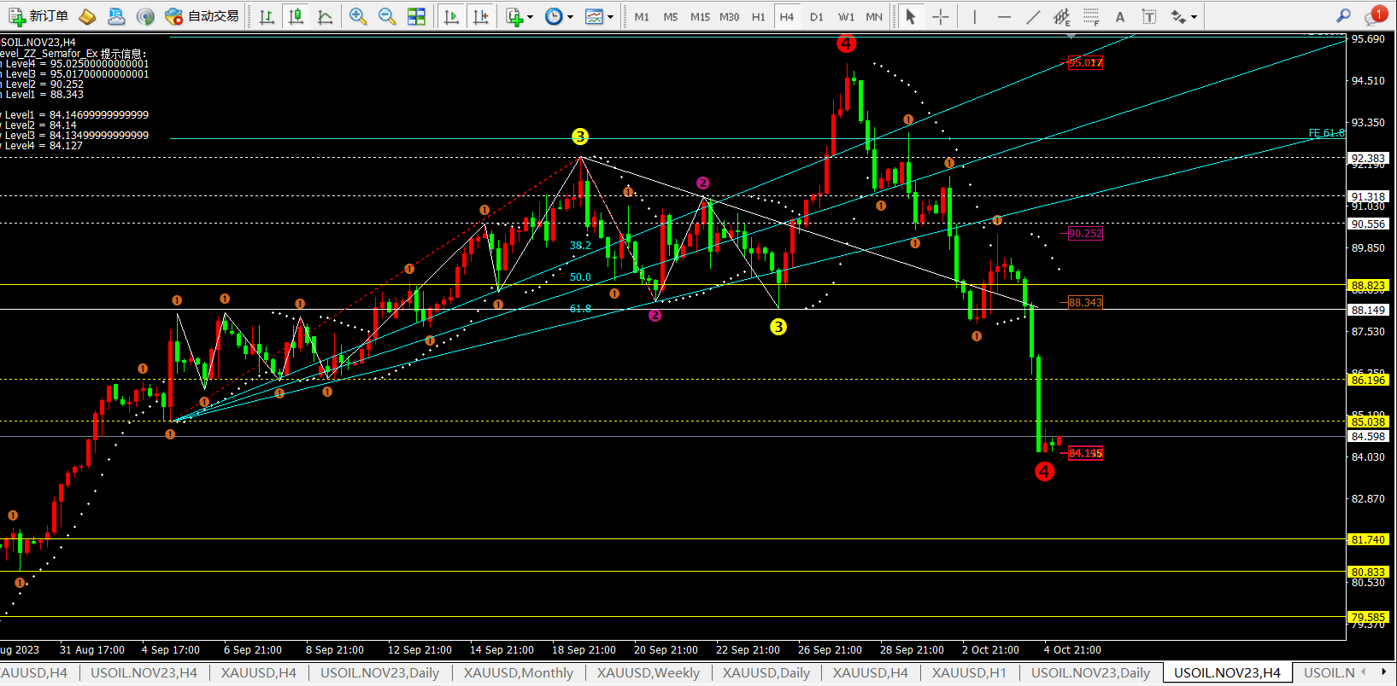Click the 86.196 yellow price tag
Image resolution: width=1397 pixels, height=686 pixels.
click(x=1368, y=380)
